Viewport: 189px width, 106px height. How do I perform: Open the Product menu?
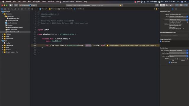tap(51, 2)
